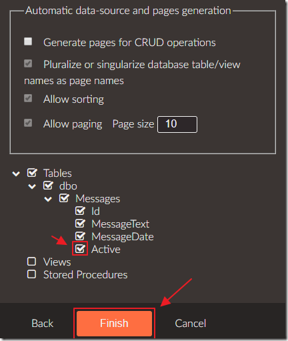Go Back to the previous step
This screenshot has width=288, height=341.
tap(43, 323)
